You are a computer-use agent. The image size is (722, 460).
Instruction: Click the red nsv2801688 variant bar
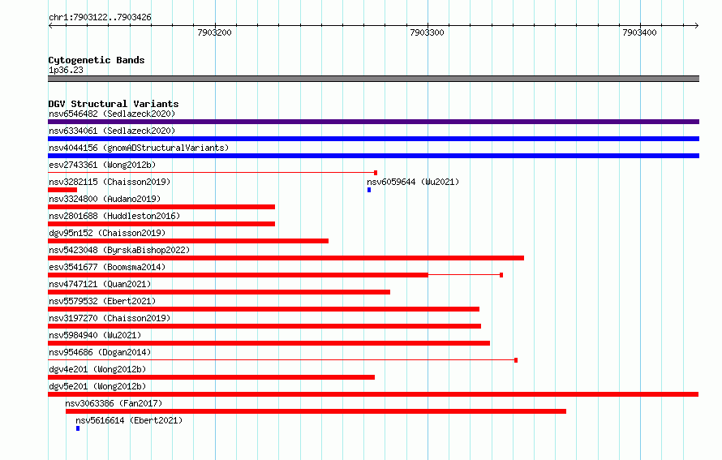pos(161,224)
